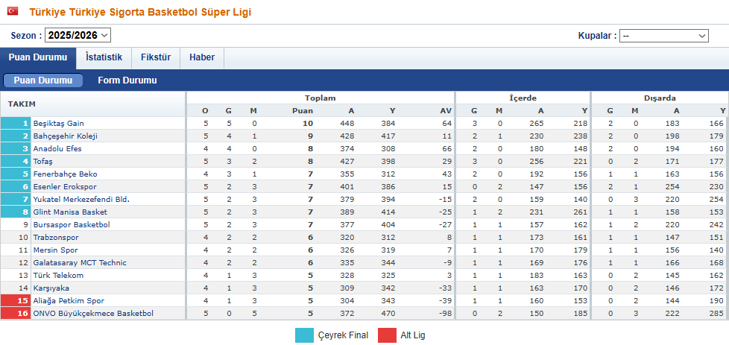Open Galatasaray MCT Technic team link
Image resolution: width=729 pixels, height=345 pixels.
coord(80,263)
